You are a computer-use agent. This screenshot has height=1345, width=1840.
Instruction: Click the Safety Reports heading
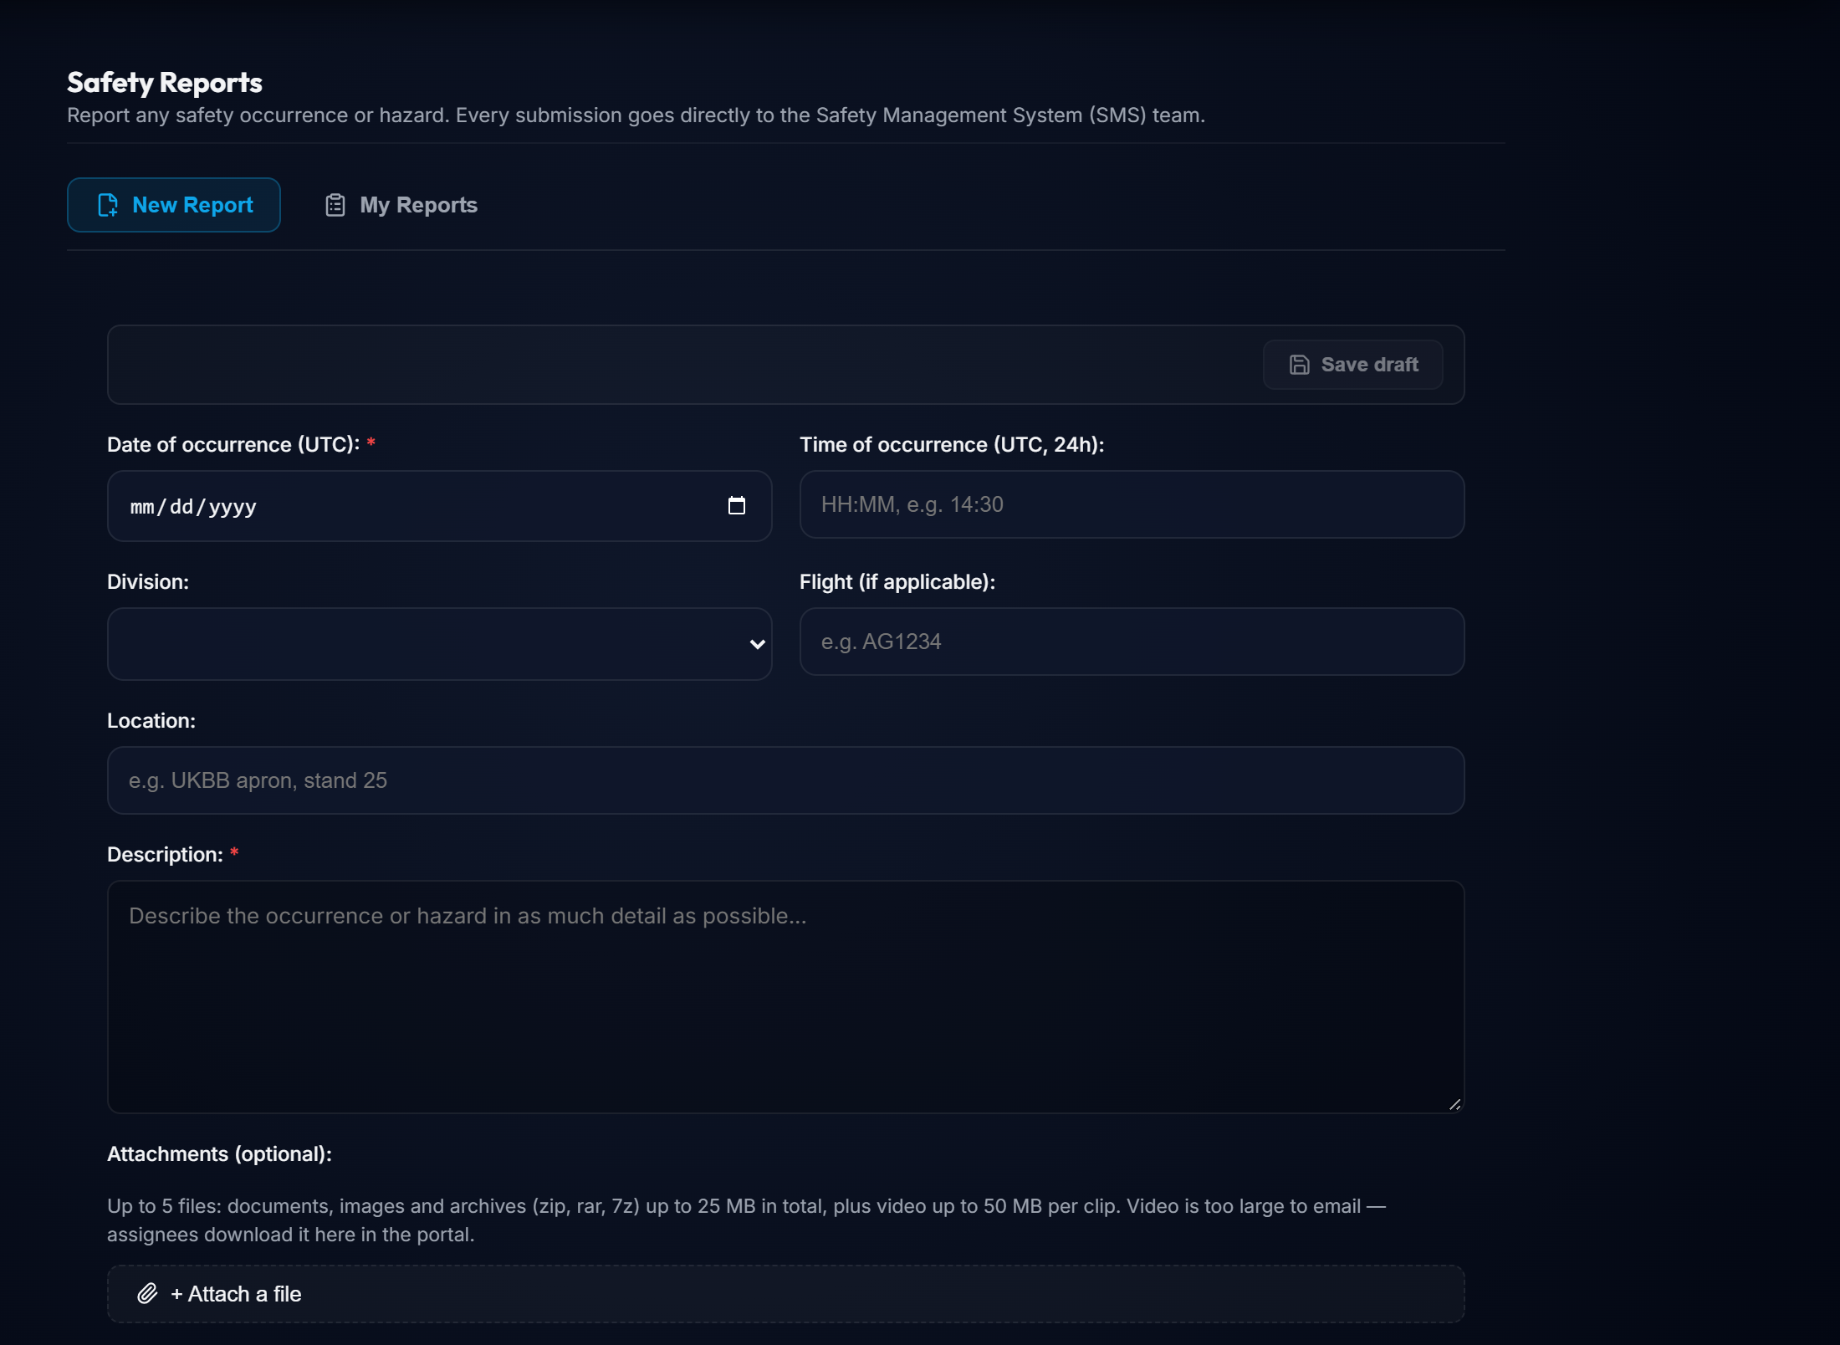165,83
